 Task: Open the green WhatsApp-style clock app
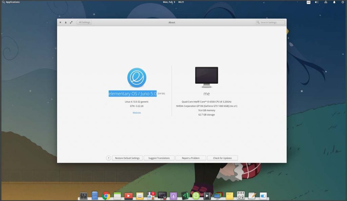(x=196, y=196)
